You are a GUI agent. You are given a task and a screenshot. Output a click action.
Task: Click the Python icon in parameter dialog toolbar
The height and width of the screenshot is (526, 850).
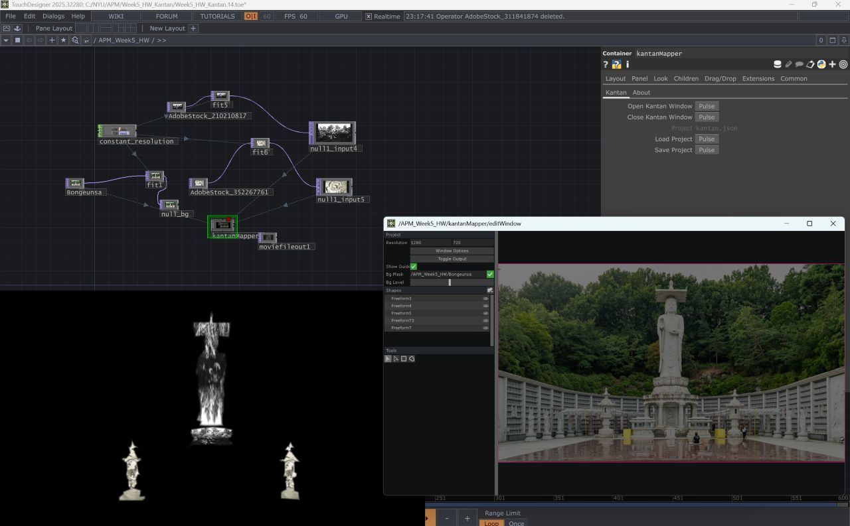coord(821,64)
